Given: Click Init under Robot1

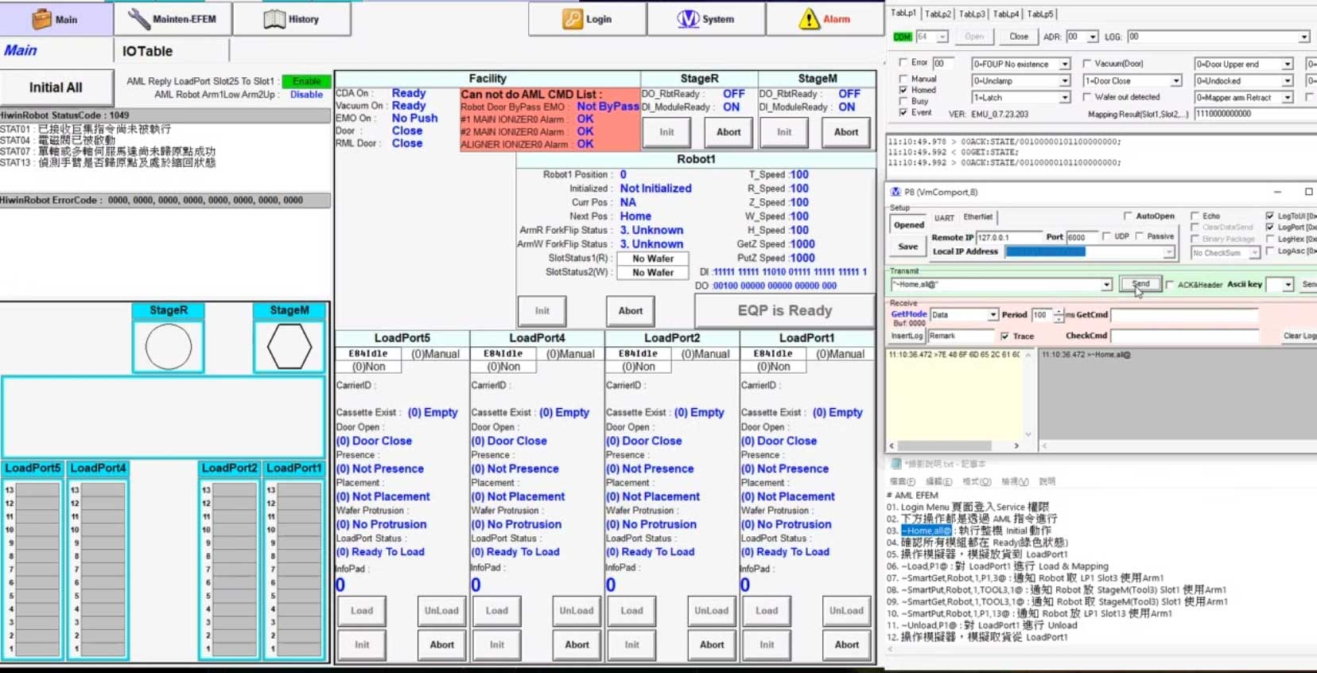Looking at the screenshot, I should tap(542, 311).
